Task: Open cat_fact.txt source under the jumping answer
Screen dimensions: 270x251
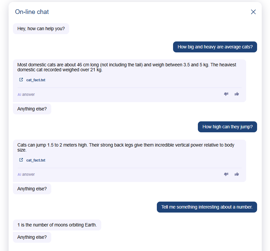Action: tap(36, 160)
